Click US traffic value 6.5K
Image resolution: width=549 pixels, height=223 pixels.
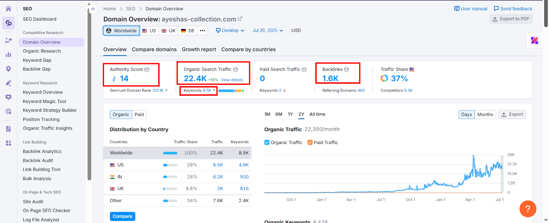point(218,165)
